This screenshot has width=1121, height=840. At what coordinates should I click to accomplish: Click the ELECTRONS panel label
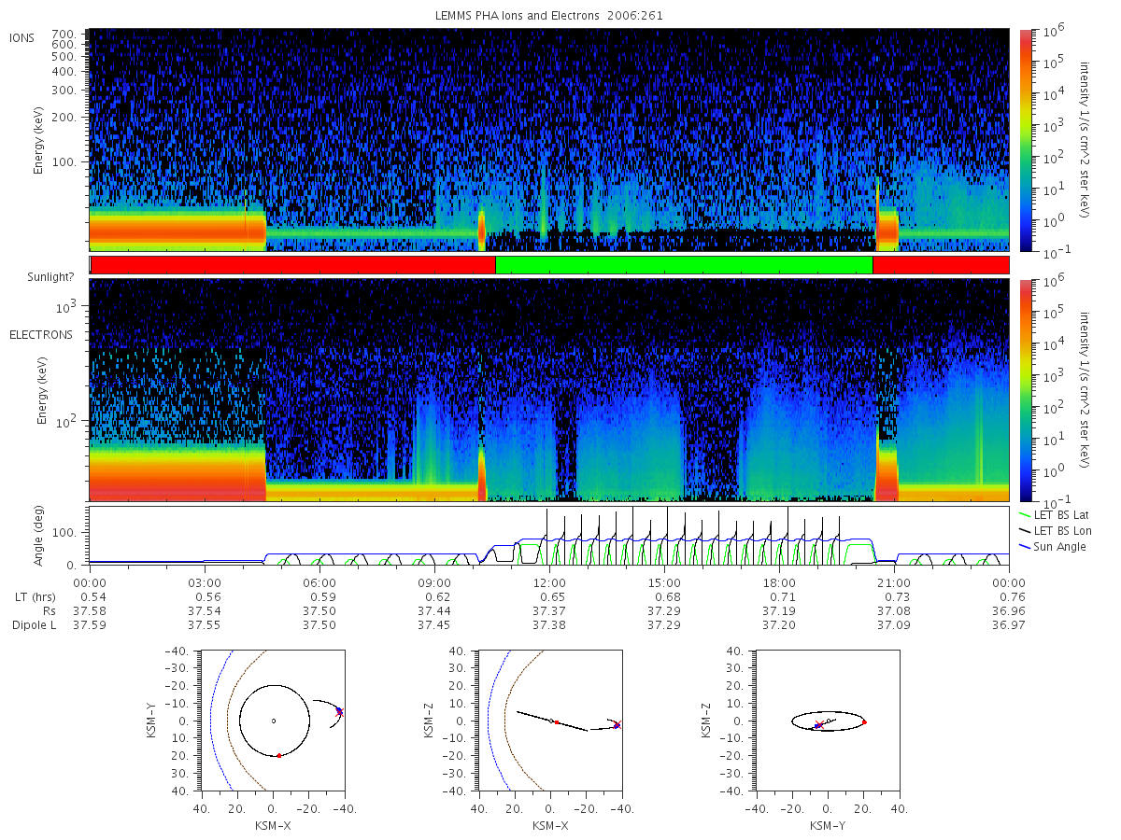(x=41, y=334)
